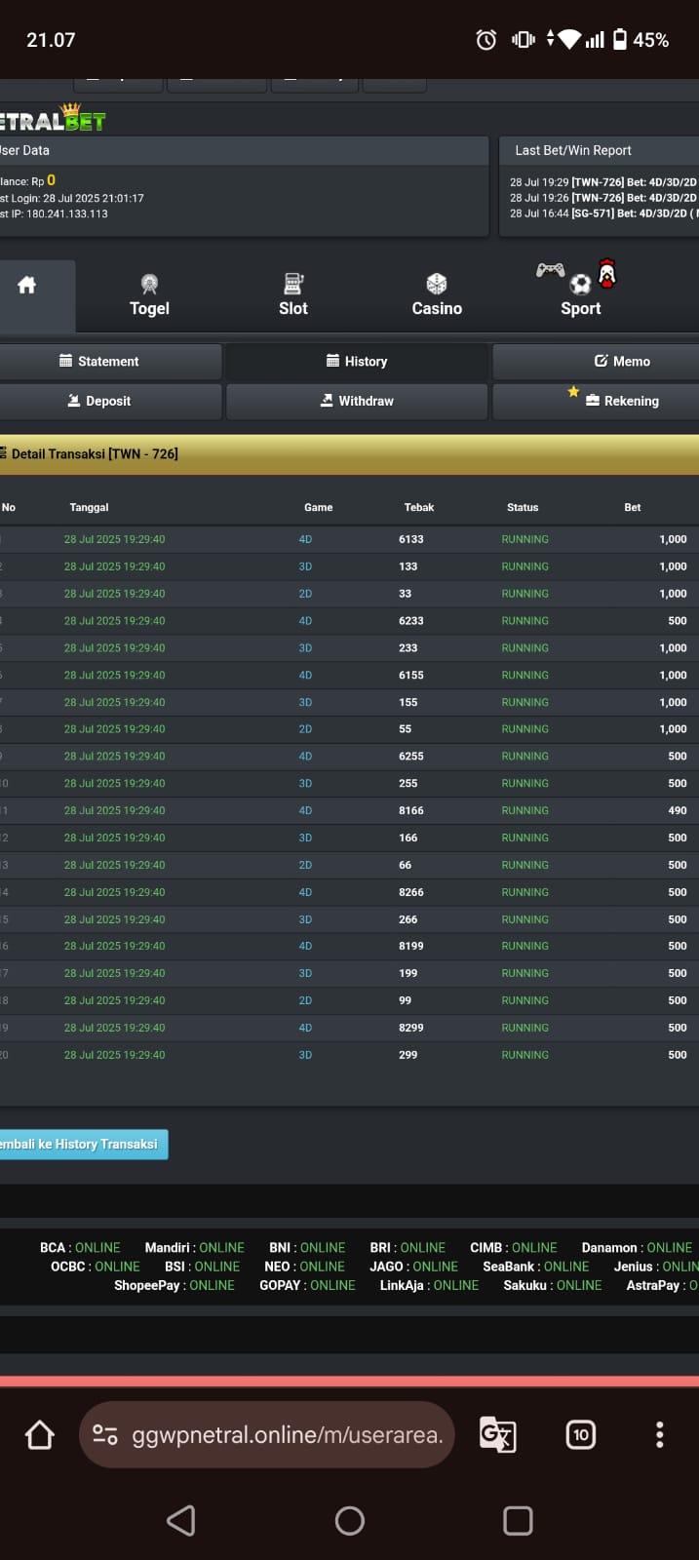Open the Statement page
Screen dimensions: 699x1560
(108, 362)
